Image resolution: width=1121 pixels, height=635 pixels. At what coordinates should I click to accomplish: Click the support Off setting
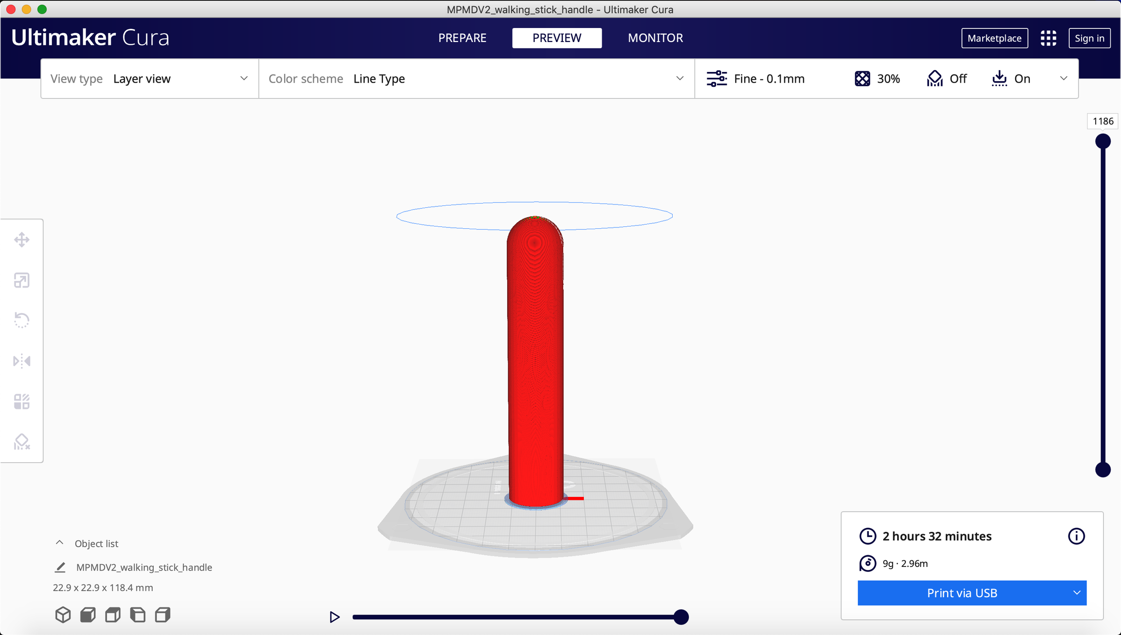(947, 78)
